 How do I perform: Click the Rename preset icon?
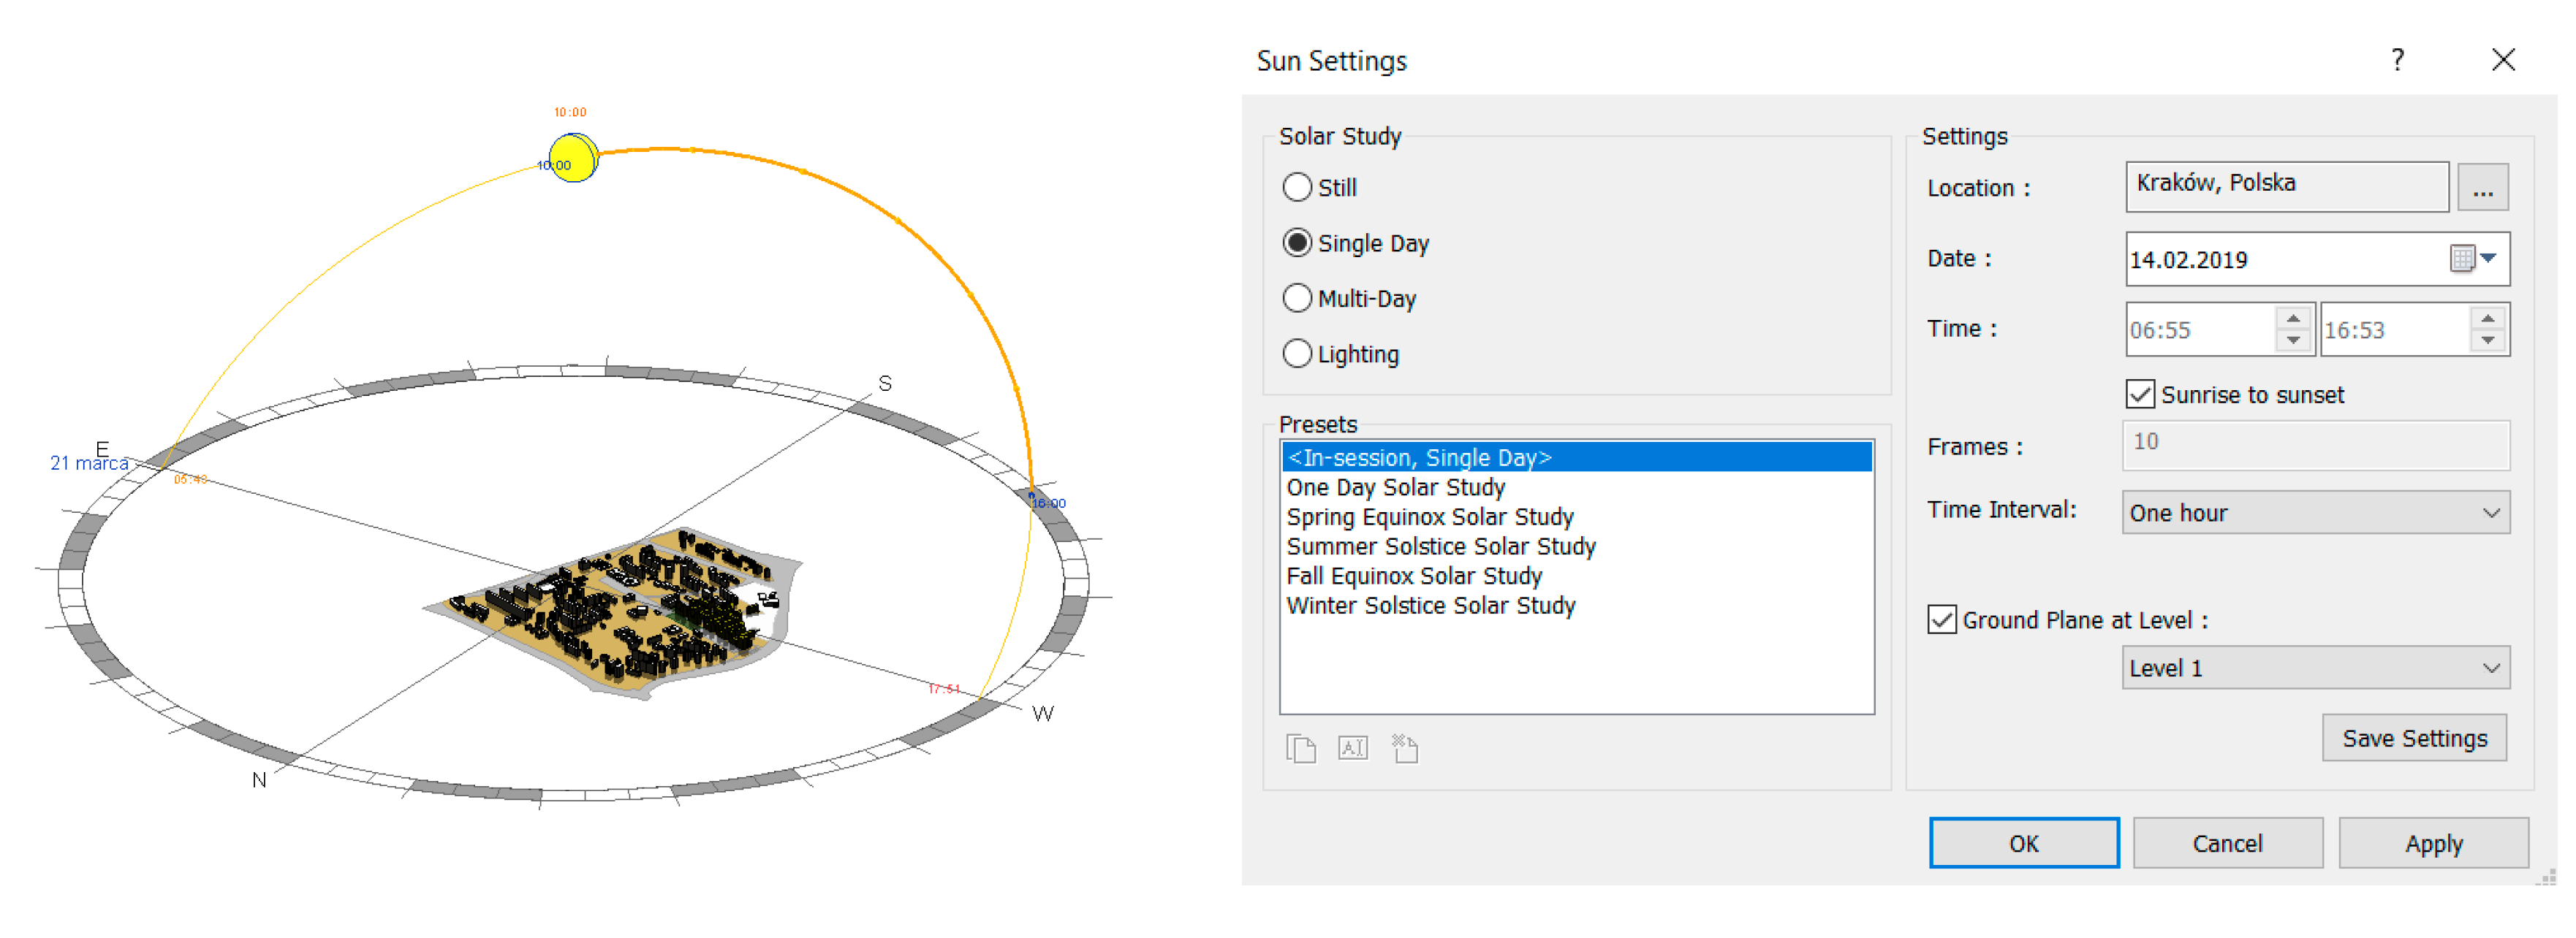(x=1353, y=748)
